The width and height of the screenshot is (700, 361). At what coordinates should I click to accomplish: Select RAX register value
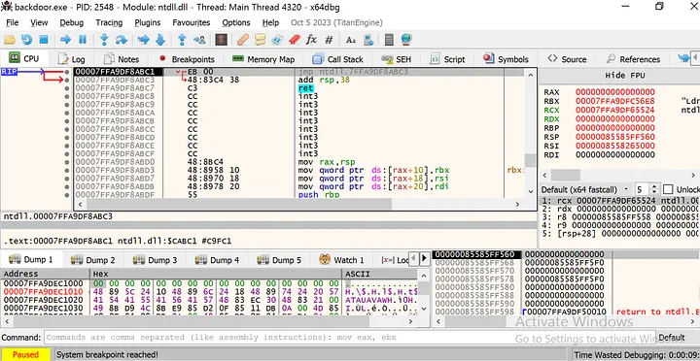(x=614, y=92)
